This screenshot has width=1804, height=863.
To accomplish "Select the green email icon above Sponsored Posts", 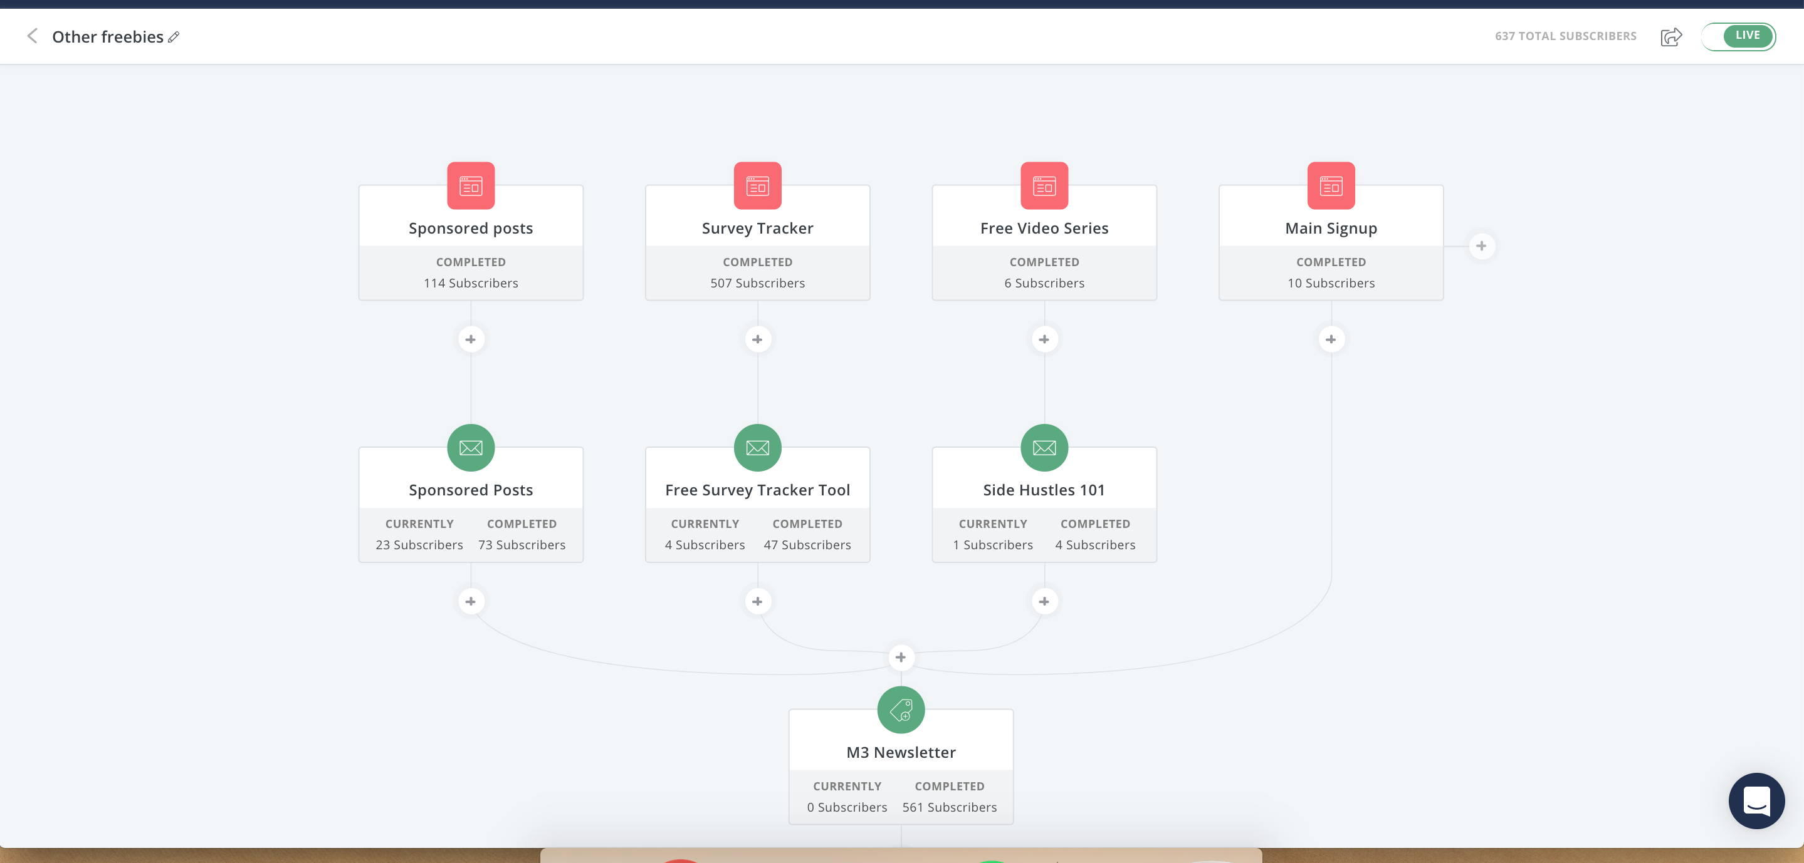I will click(471, 448).
